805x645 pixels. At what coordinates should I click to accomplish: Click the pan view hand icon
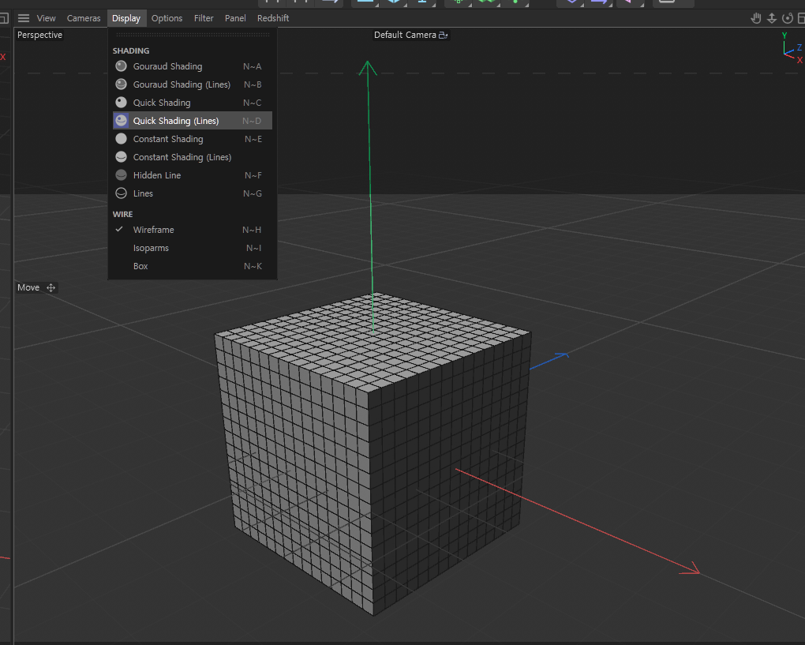pos(756,18)
